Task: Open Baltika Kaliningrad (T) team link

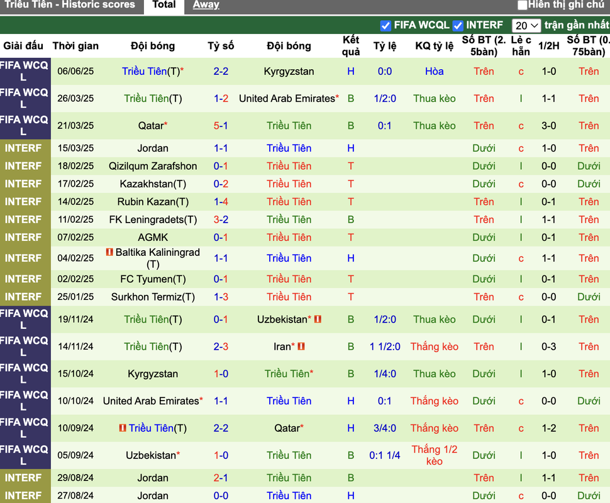Action: tap(158, 258)
